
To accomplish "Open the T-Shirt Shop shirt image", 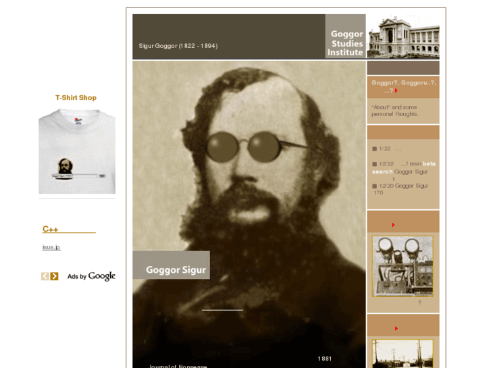I will pyautogui.click(x=77, y=151).
